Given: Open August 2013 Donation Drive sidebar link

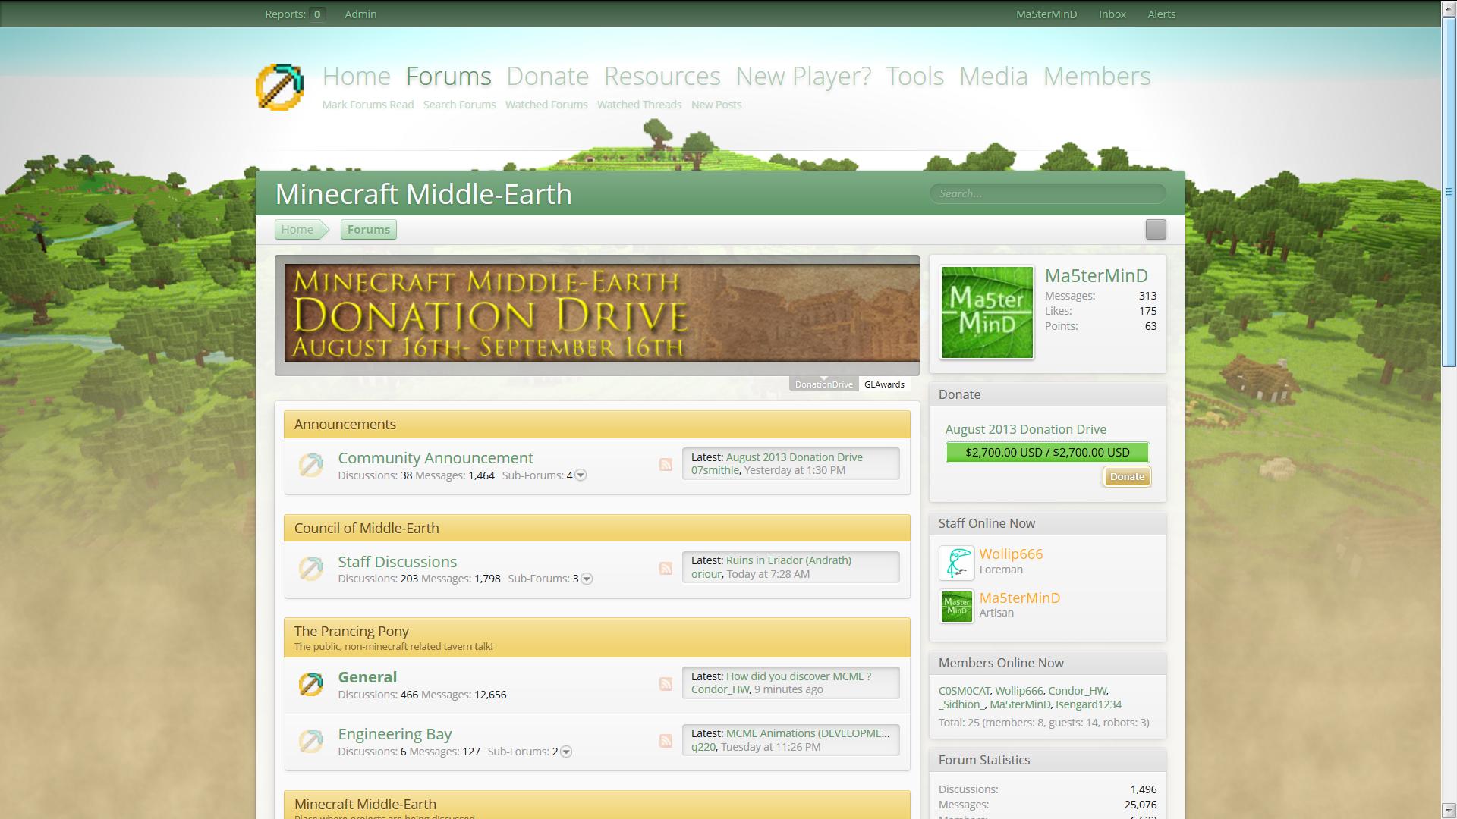Looking at the screenshot, I should 1025,429.
